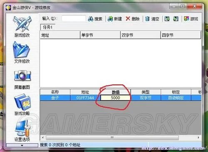Click the 数值 column header
This screenshot has height=152, width=208.
pos(116,92)
